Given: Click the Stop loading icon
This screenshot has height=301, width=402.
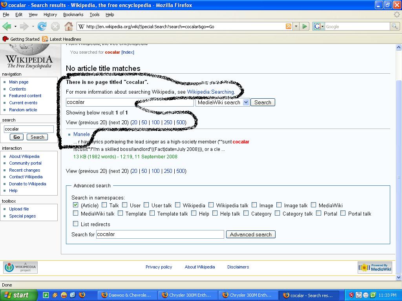Looking at the screenshot, I should coord(55,26).
